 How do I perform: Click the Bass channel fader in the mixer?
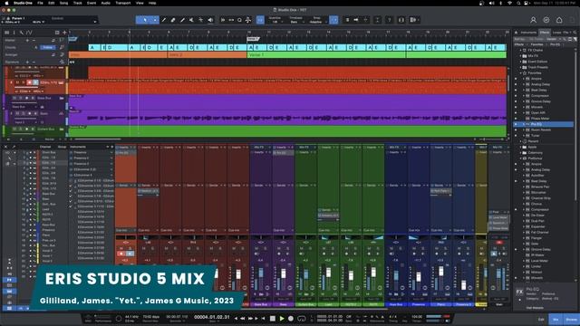click(284, 273)
